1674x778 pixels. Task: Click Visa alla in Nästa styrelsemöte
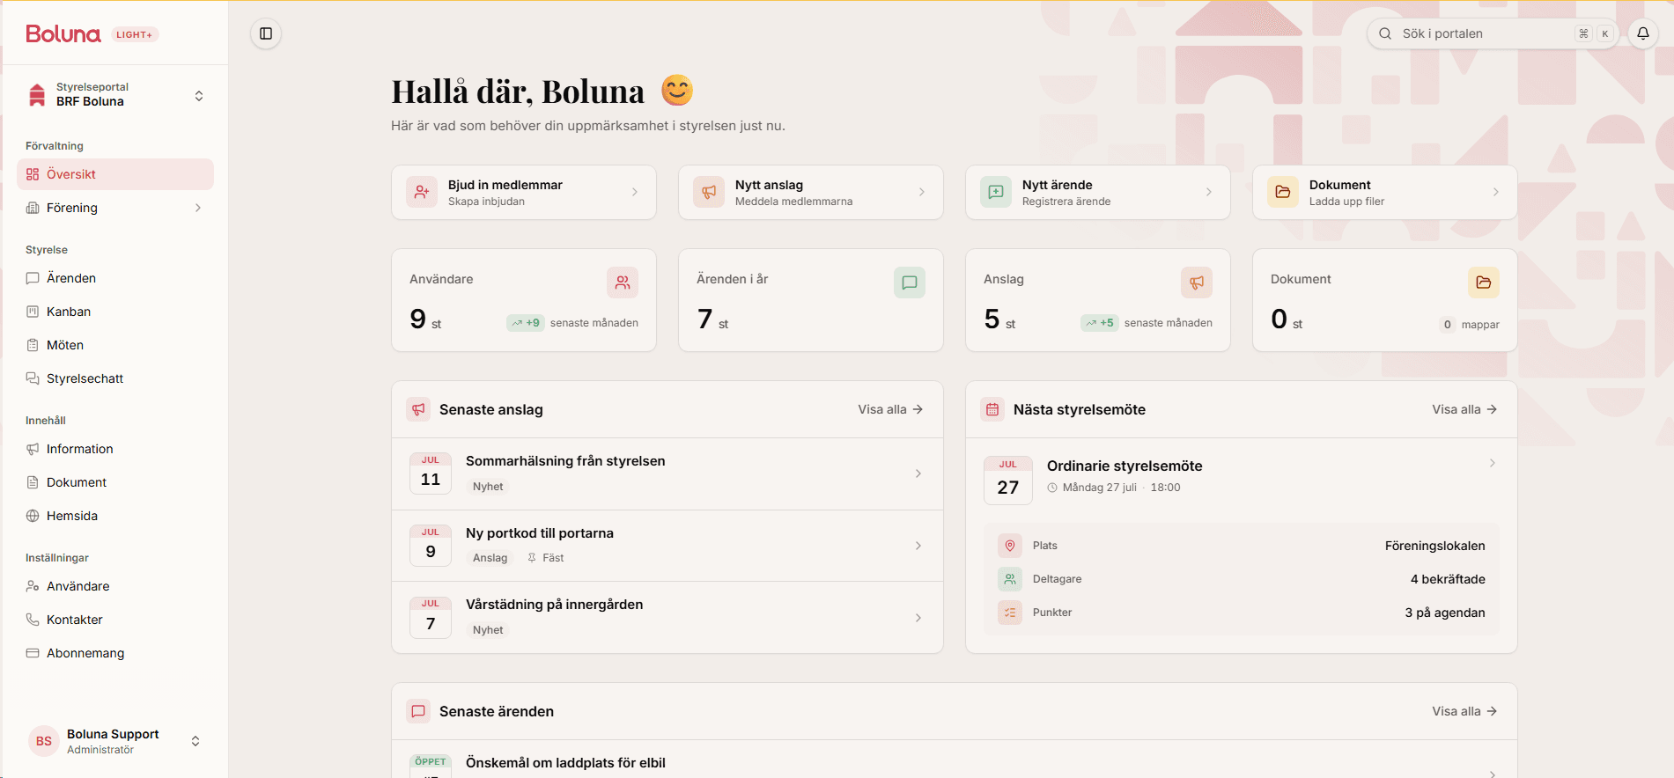click(x=1464, y=409)
